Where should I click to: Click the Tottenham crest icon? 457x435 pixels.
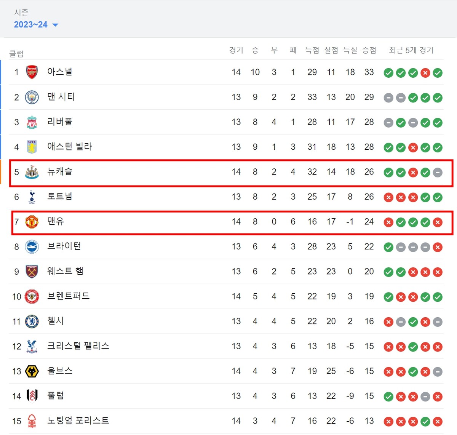pos(32,197)
